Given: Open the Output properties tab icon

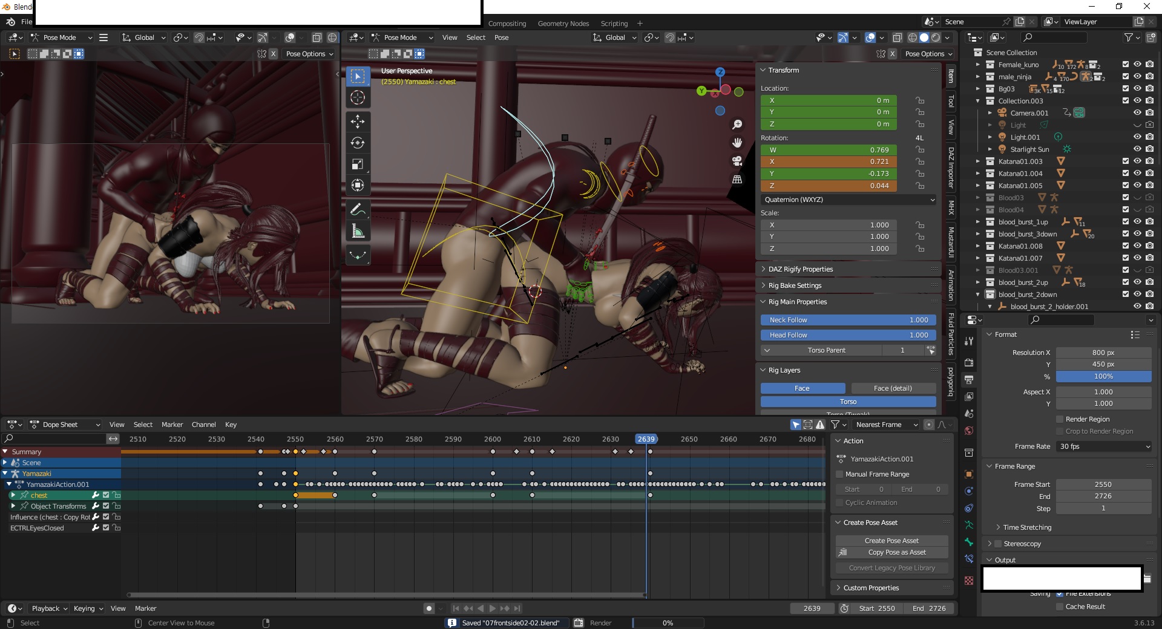Looking at the screenshot, I should point(969,380).
